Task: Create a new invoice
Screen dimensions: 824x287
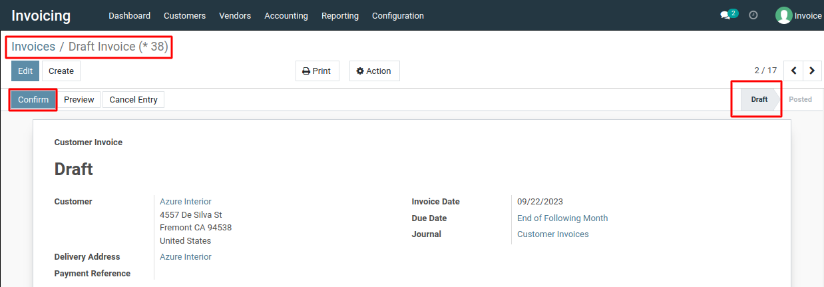Action: [61, 71]
